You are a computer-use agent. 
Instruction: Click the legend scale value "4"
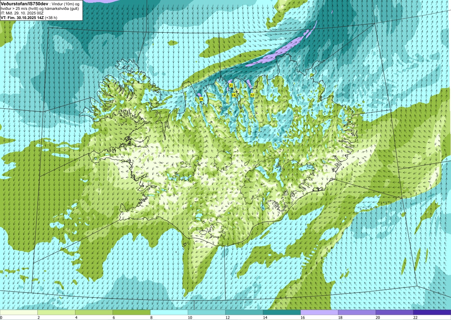[76, 318]
